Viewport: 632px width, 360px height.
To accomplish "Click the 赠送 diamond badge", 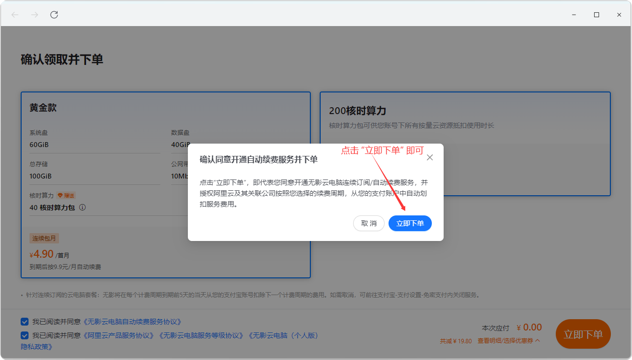I will (66, 195).
